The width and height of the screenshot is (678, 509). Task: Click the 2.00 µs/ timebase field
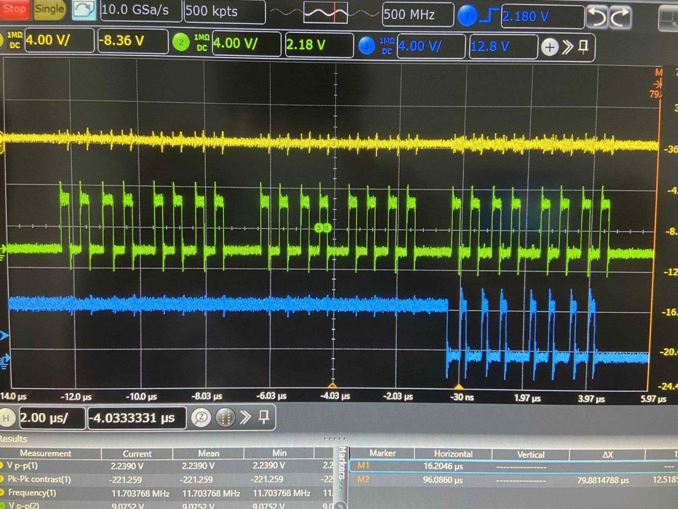coord(51,418)
